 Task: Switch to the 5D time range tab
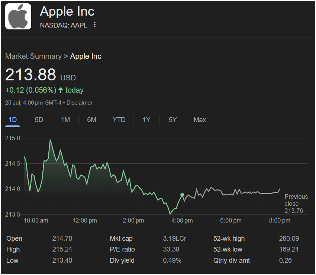[39, 120]
